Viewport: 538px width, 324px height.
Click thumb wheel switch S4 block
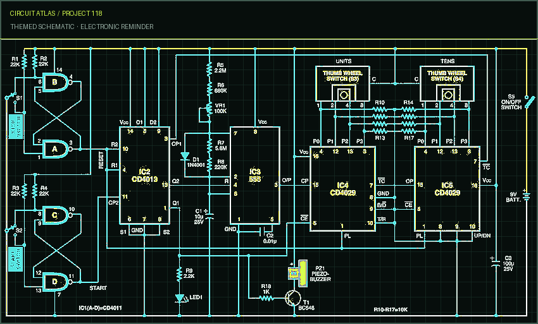[x=447, y=83]
